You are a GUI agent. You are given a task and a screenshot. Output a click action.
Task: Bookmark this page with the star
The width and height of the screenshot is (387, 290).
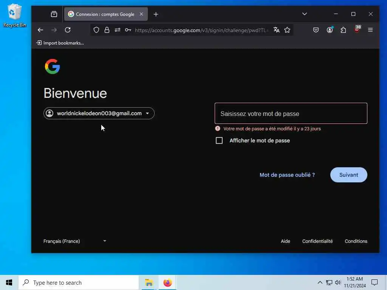[x=287, y=30]
